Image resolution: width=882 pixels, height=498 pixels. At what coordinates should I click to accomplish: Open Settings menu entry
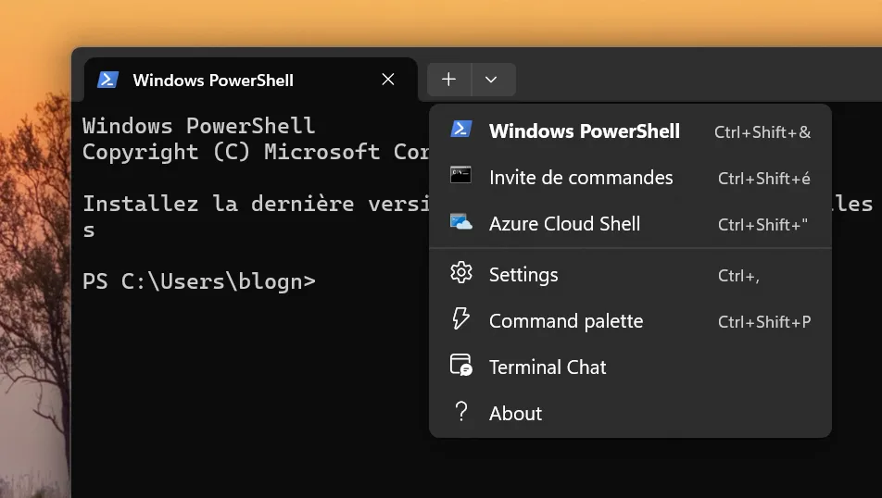(523, 275)
